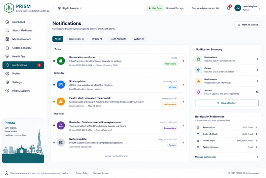266x178 pixels.
Task: Open the Kigali, Rwanda location dropdown
Action: [70, 8]
